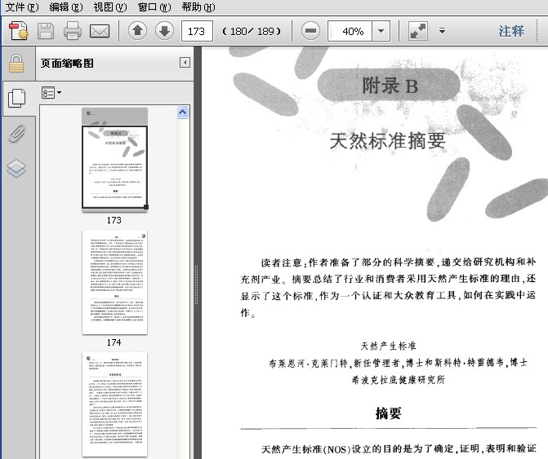The height and width of the screenshot is (459, 548).
Task: Open the attachments paperclip panel
Action: pyautogui.click(x=17, y=134)
